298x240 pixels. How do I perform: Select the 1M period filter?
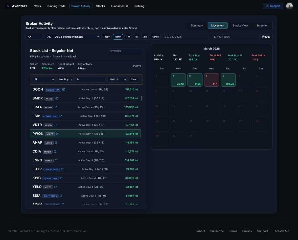tap(137, 37)
